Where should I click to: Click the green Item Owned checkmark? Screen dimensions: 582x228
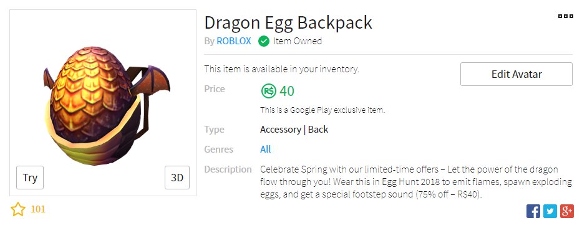pos(263,41)
